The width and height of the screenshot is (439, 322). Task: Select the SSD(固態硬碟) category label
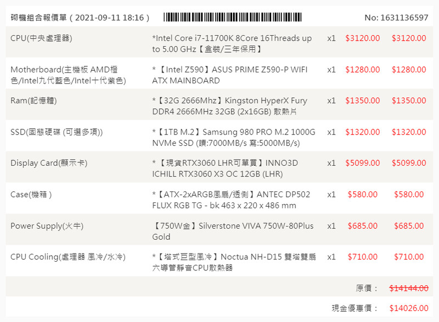[x=57, y=132]
